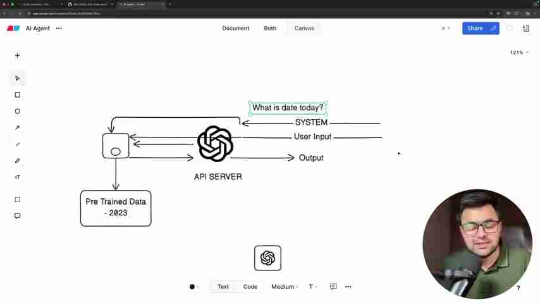The image size is (540, 304).
Task: Open the text color dot picker
Action: pyautogui.click(x=194, y=286)
